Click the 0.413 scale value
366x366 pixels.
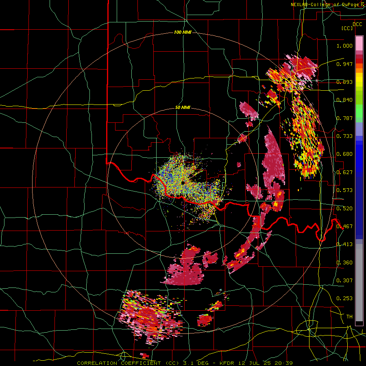click(344, 244)
